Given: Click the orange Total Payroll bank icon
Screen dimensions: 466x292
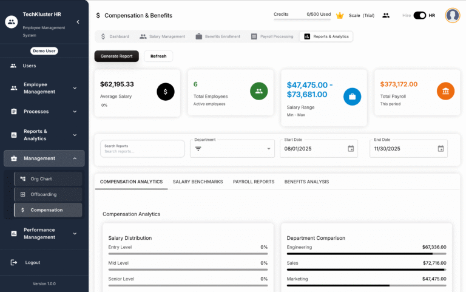Looking at the screenshot, I should (445, 91).
